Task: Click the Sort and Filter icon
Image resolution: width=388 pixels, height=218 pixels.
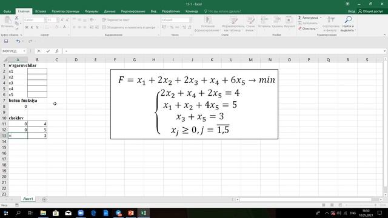Action: point(331,20)
